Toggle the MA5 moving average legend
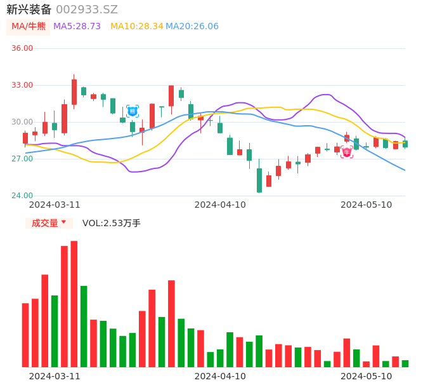Viewport: 435px width, 385px height. point(77,27)
